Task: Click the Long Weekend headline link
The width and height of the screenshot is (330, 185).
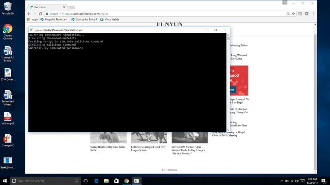Action: coord(239,57)
